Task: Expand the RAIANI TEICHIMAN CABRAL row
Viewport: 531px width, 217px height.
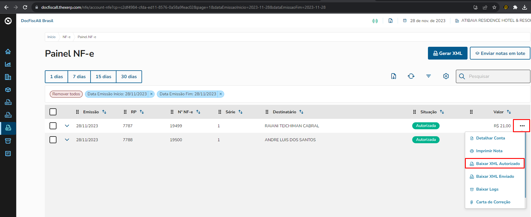Action: point(67,126)
